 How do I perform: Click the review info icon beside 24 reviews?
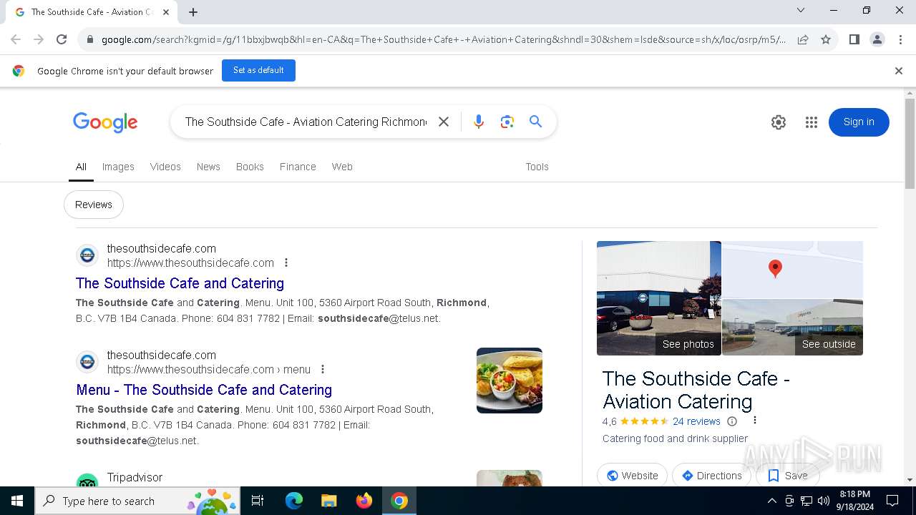tap(732, 421)
